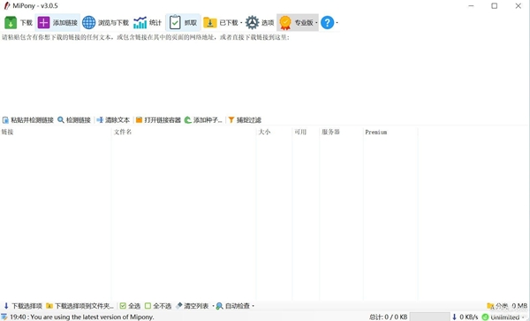
Task: Check the 全不选 deselect all box
Action: coord(148,306)
